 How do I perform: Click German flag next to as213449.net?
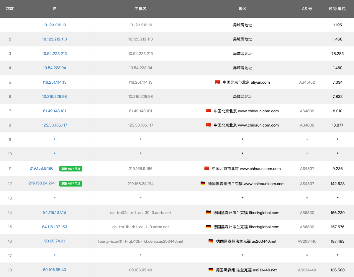[211, 270]
